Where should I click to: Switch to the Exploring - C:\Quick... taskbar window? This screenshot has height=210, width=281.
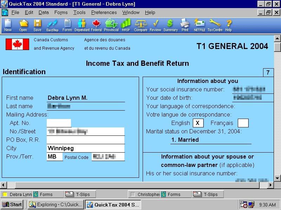(x=56, y=204)
